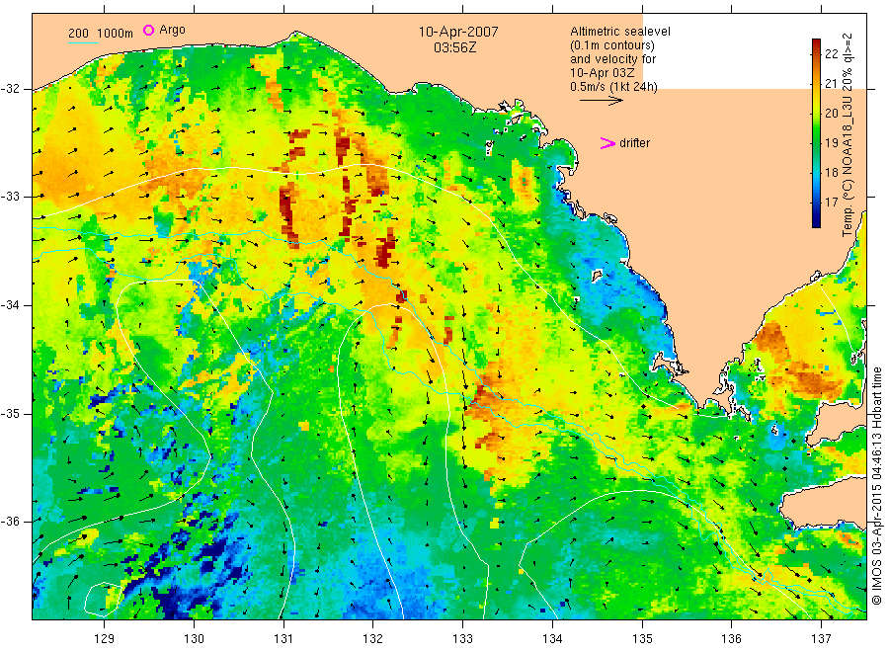
Task: Click the cyan 200 1000m depth line sample
Action: pyautogui.click(x=83, y=42)
